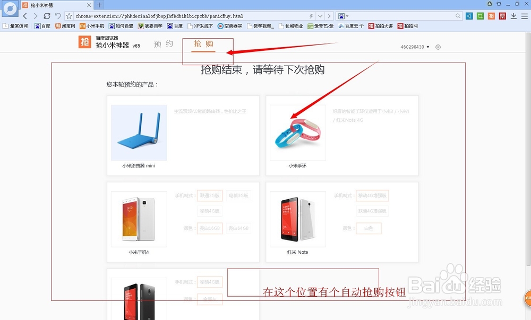
Task: Open the 空调器实 bookmark
Action: [x=230, y=26]
